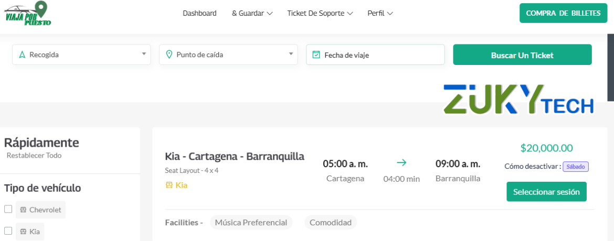Check the Kia vehicle type checkbox

point(8,231)
